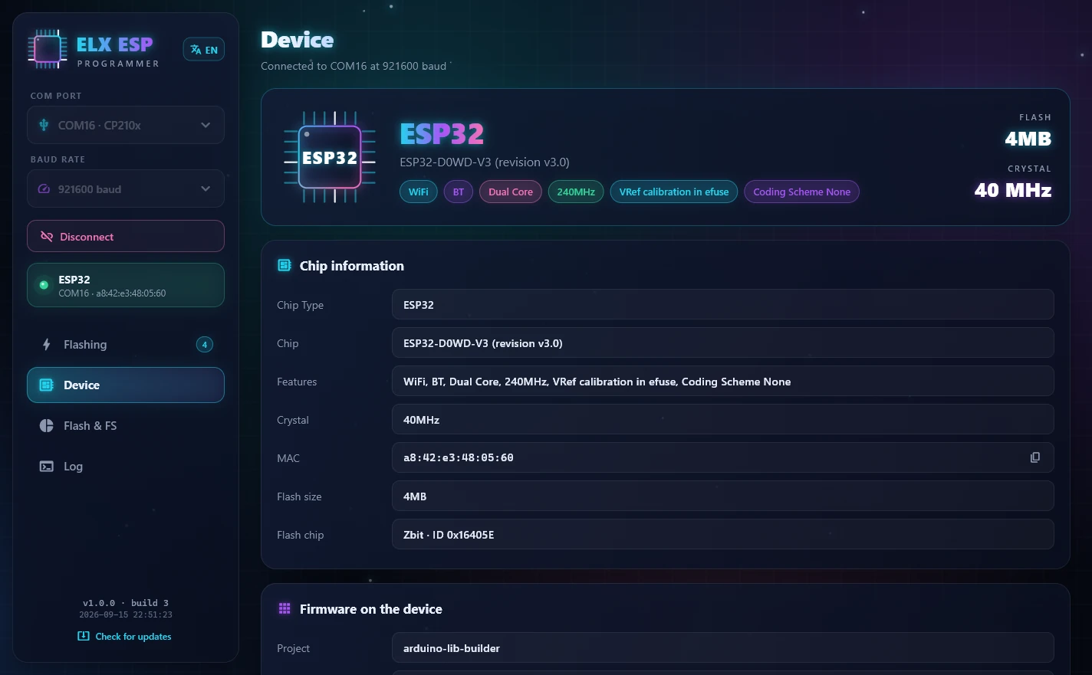Click the ESP32-D0WD-V3 (revision v3.0) subtitle in header
This screenshot has height=675, width=1092.
coord(485,162)
